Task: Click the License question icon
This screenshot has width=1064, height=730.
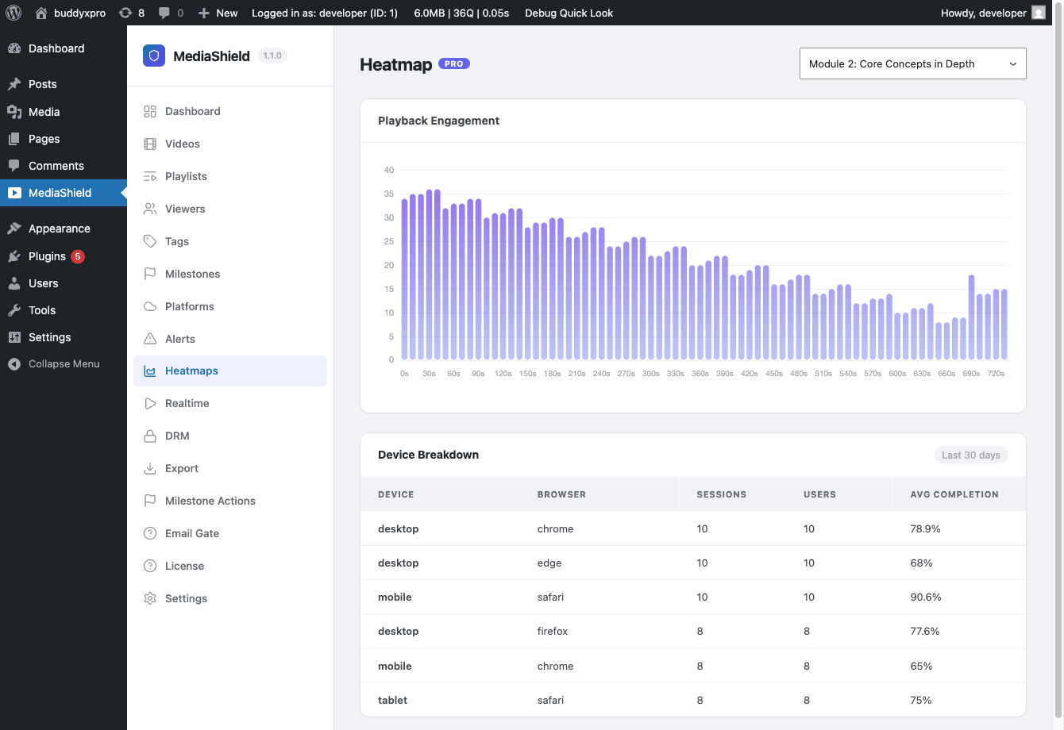Action: [x=150, y=566]
